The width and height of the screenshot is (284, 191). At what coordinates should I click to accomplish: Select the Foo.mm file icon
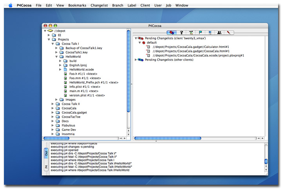point(65,78)
